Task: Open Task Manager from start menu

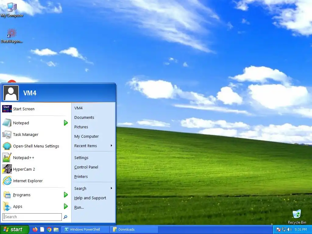Action: pos(26,134)
